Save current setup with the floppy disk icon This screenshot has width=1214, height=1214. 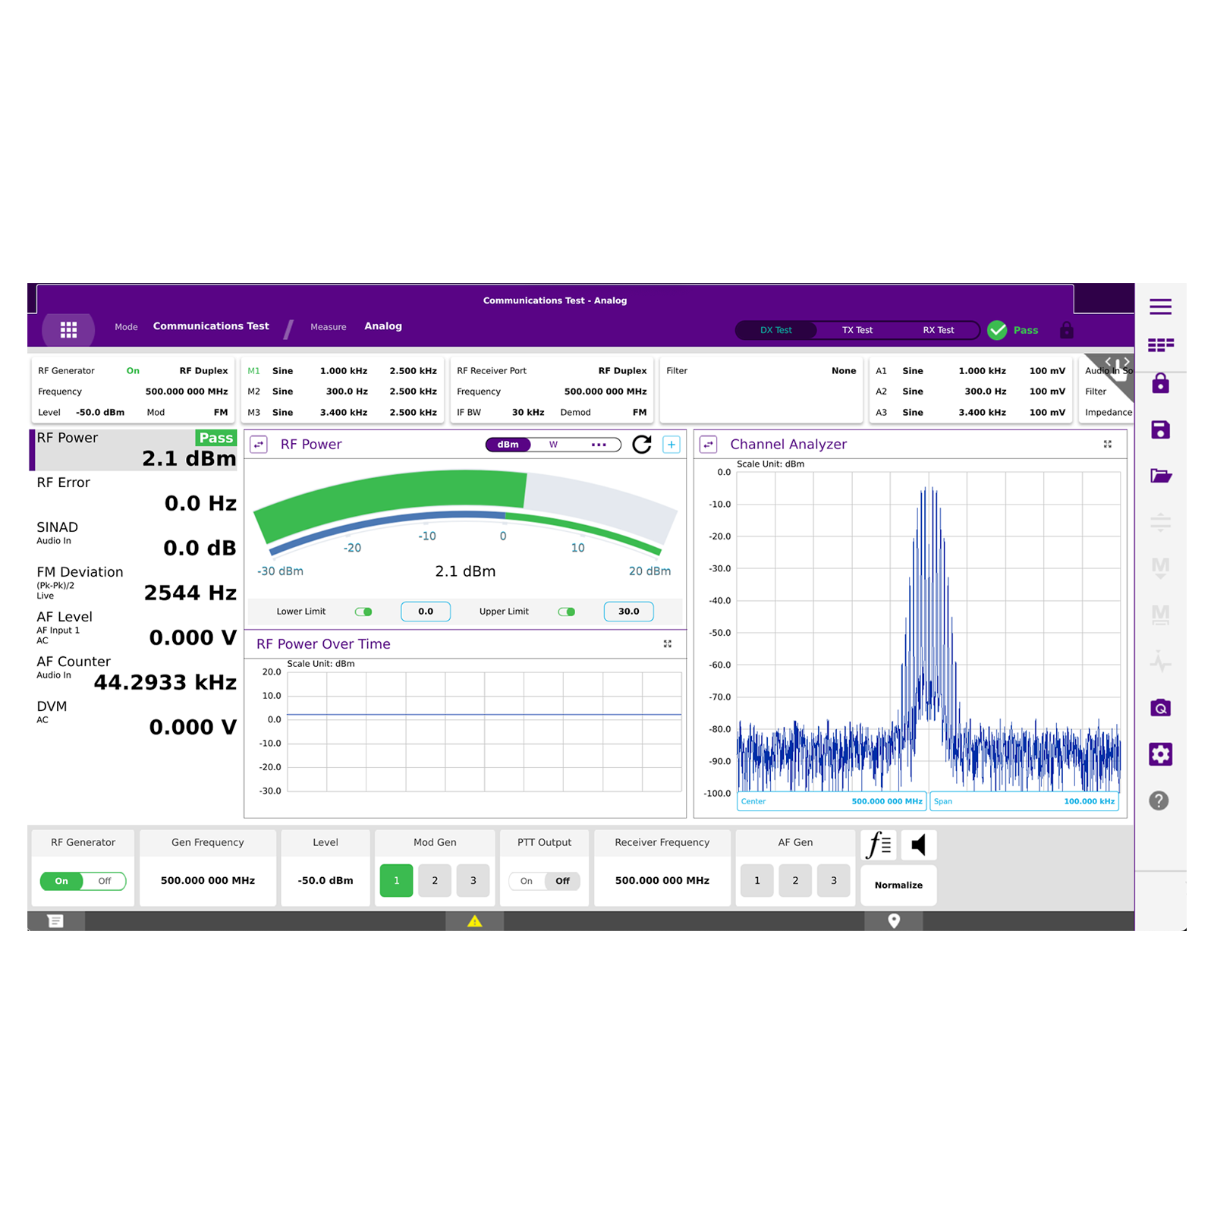coord(1159,429)
